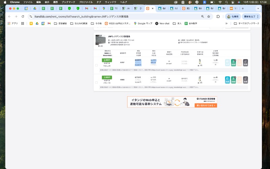Viewport: 270px width, 169px height.
Task: Open the 履歴 menu in menu bar
Action: click(55, 2)
